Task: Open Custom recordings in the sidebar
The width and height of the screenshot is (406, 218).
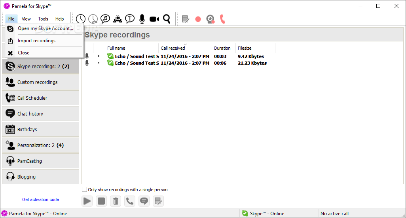Action: point(41,82)
